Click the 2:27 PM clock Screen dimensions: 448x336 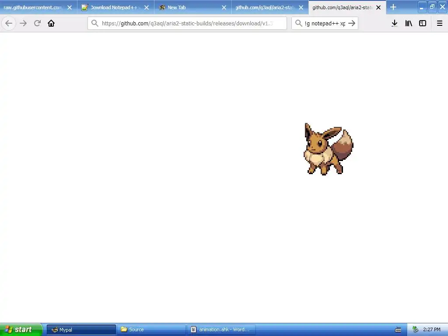[x=431, y=329]
